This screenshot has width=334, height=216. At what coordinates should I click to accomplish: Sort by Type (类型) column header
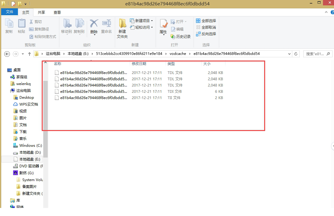click(171, 64)
